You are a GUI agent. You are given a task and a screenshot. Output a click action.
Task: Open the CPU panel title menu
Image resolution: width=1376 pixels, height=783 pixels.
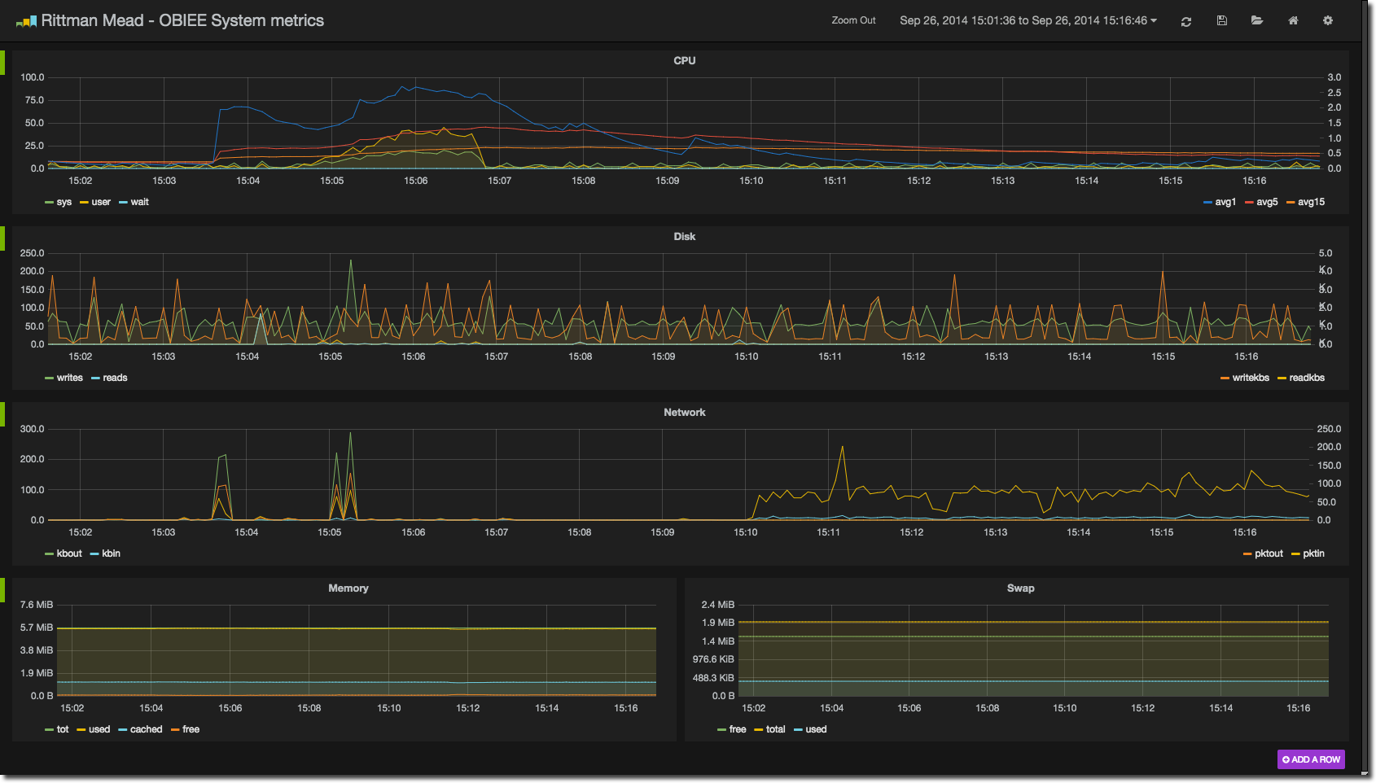(x=684, y=60)
